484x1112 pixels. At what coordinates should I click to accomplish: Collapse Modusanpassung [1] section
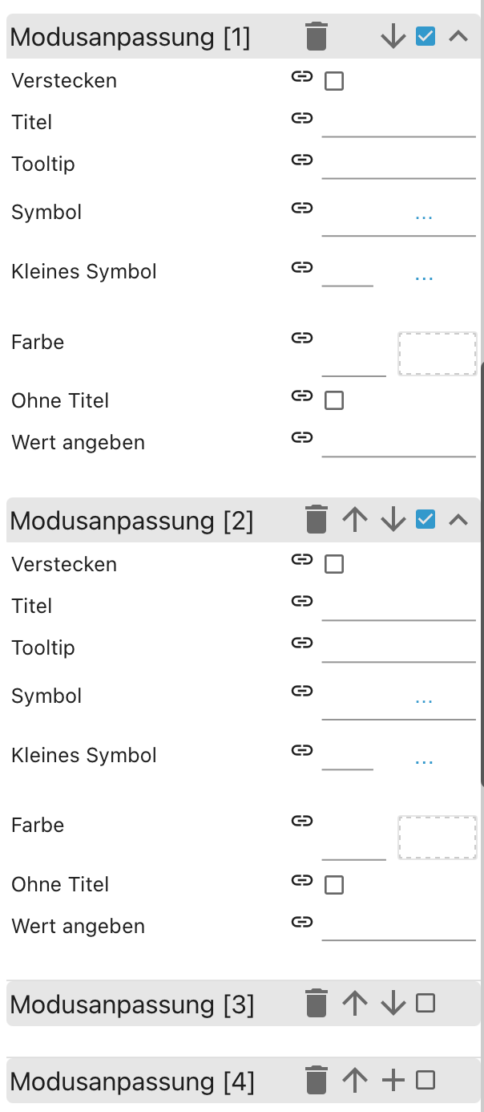click(458, 37)
